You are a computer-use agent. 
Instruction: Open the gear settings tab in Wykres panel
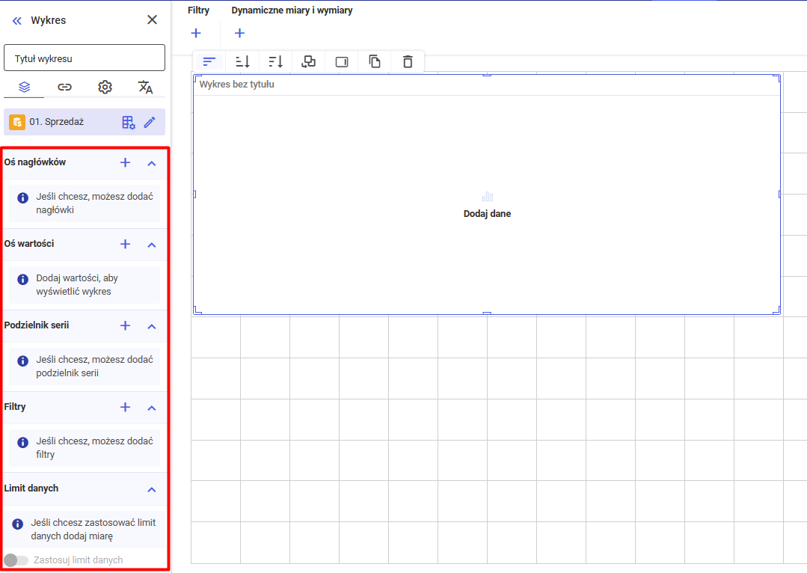tap(105, 88)
